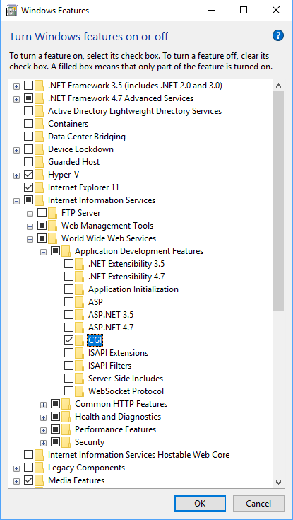Expand the Common HTTP Features node
The width and height of the screenshot is (293, 520).
point(43,404)
